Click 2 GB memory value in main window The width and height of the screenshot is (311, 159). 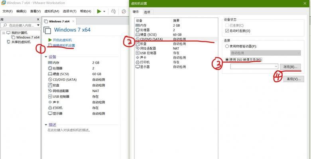click(x=96, y=63)
